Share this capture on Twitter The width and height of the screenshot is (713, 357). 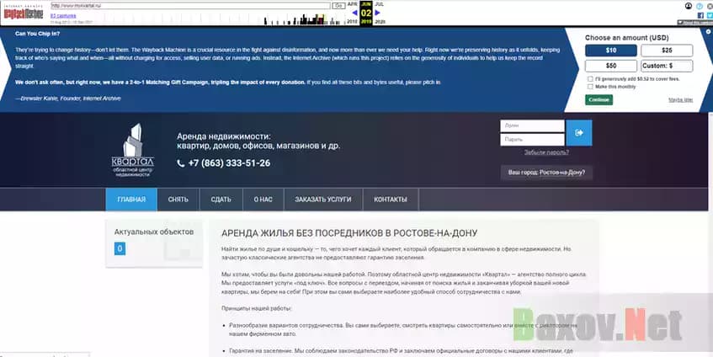(x=710, y=15)
